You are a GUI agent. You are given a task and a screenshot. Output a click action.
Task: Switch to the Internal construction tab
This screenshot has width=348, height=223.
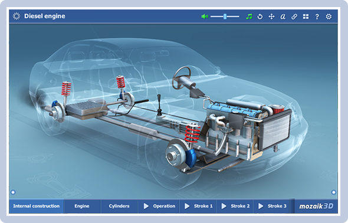pos(37,206)
